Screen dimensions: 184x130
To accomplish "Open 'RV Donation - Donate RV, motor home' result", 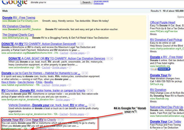I will (43, 91).
